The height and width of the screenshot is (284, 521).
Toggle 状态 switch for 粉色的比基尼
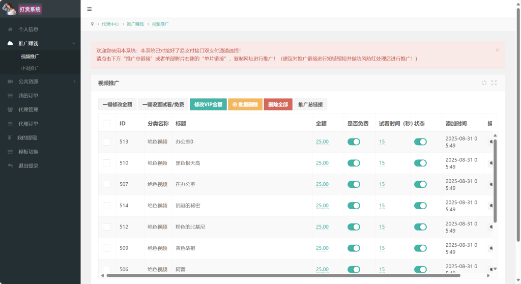420,227
